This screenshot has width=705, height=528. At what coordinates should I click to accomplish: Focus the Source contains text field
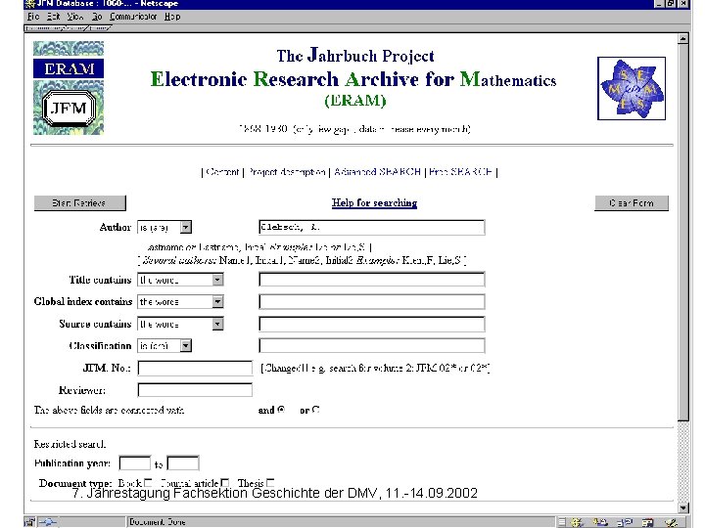coord(372,325)
